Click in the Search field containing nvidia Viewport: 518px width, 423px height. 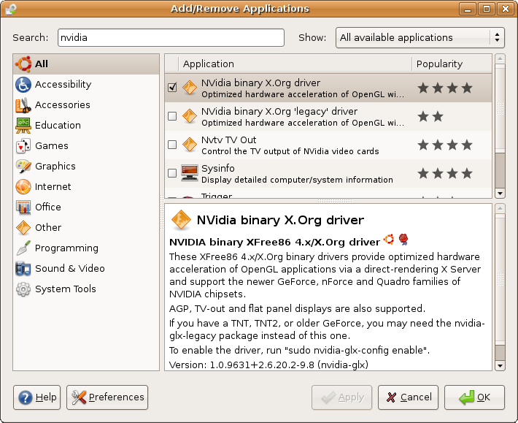pos(171,38)
